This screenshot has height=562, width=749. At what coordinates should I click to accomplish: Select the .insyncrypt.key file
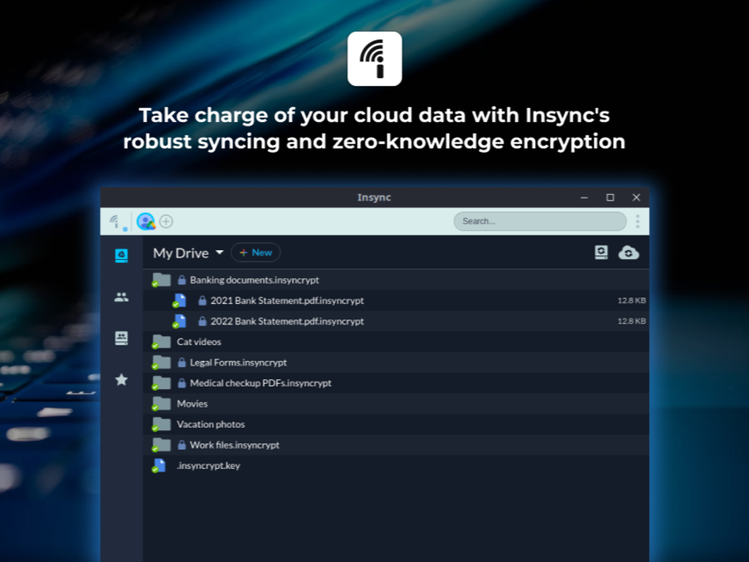pos(208,466)
